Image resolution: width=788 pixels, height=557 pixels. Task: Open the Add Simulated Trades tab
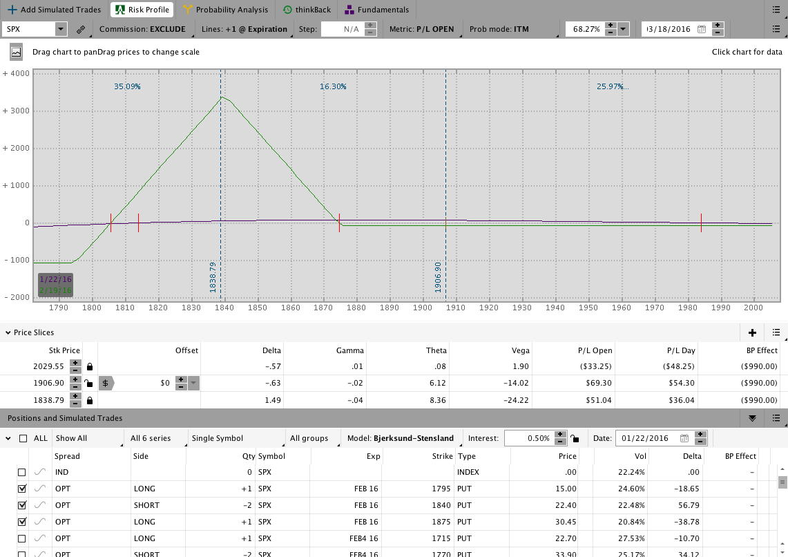pyautogui.click(x=55, y=10)
